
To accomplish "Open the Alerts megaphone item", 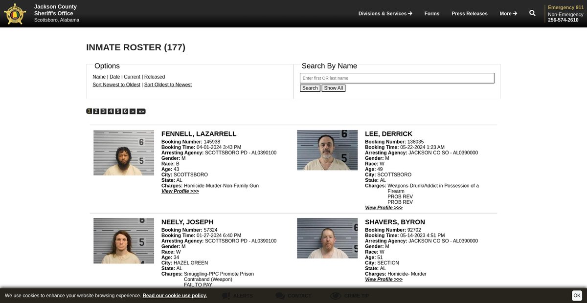I will (x=237, y=296).
